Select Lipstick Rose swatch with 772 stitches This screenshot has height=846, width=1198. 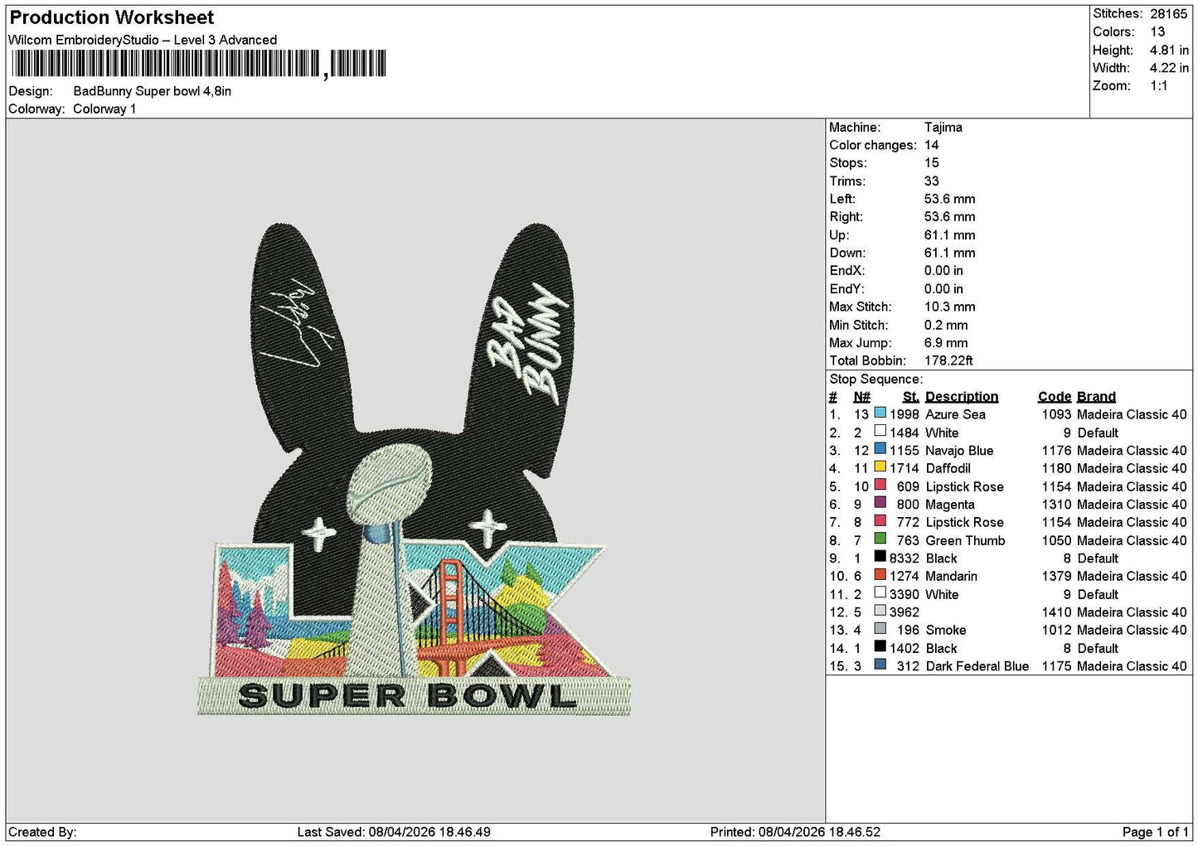pyautogui.click(x=880, y=521)
